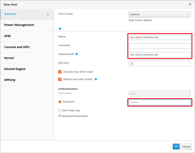Image resolution: width=195 pixels, height=153 pixels.
Task: Click SSH Port field
Action: tap(160, 63)
